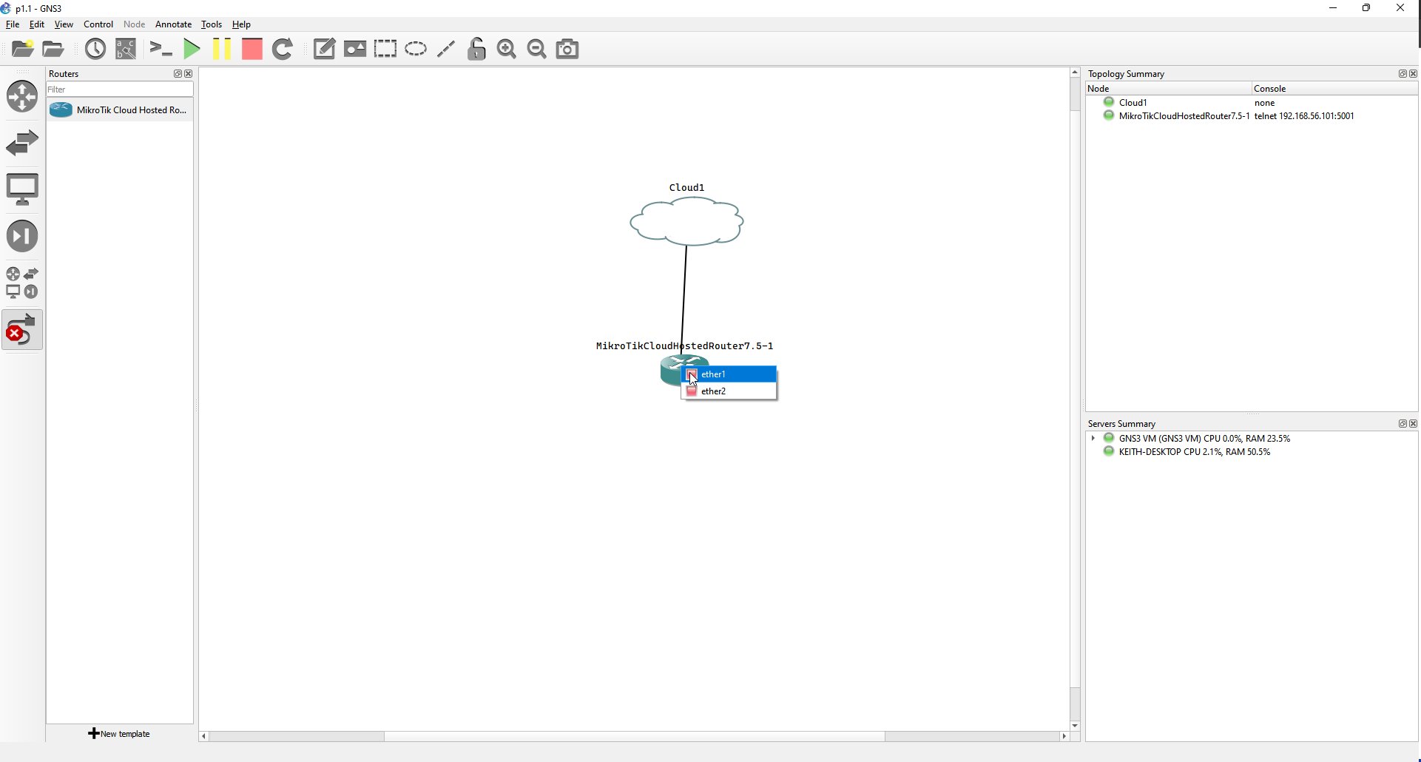This screenshot has height=762, width=1421.
Task: Select the Draw a Rectangle tool
Action: (385, 49)
